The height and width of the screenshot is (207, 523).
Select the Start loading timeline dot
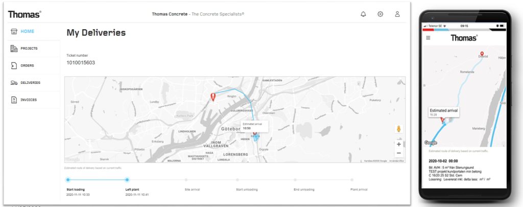68,179
